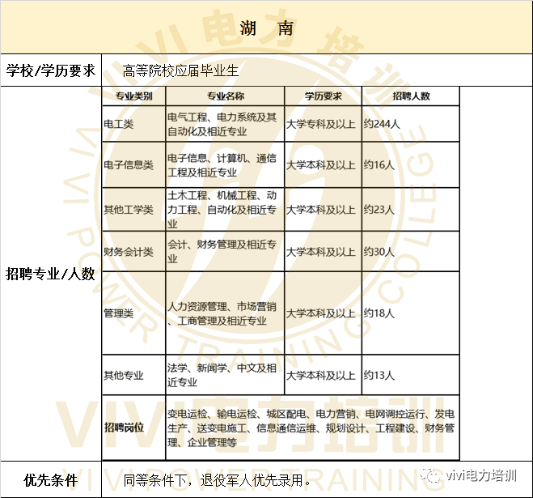533x498 pixels.
Task: Click the 变电运检、输电运检 positions list
Action: click(x=313, y=428)
